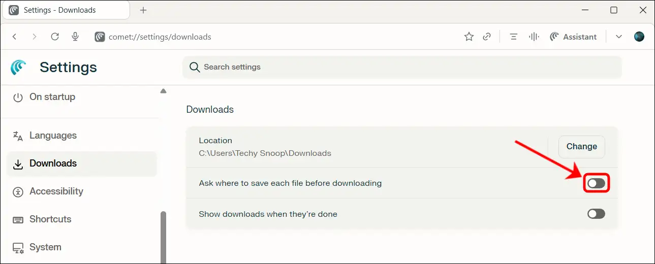655x264 pixels.
Task: Copy the page link using the link icon
Action: [x=487, y=37]
